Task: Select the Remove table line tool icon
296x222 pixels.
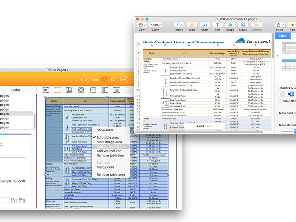Action: [x=116, y=90]
